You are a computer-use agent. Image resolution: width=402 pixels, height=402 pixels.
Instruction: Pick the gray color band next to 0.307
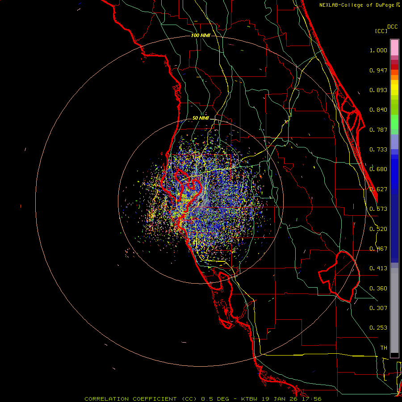point(394,310)
